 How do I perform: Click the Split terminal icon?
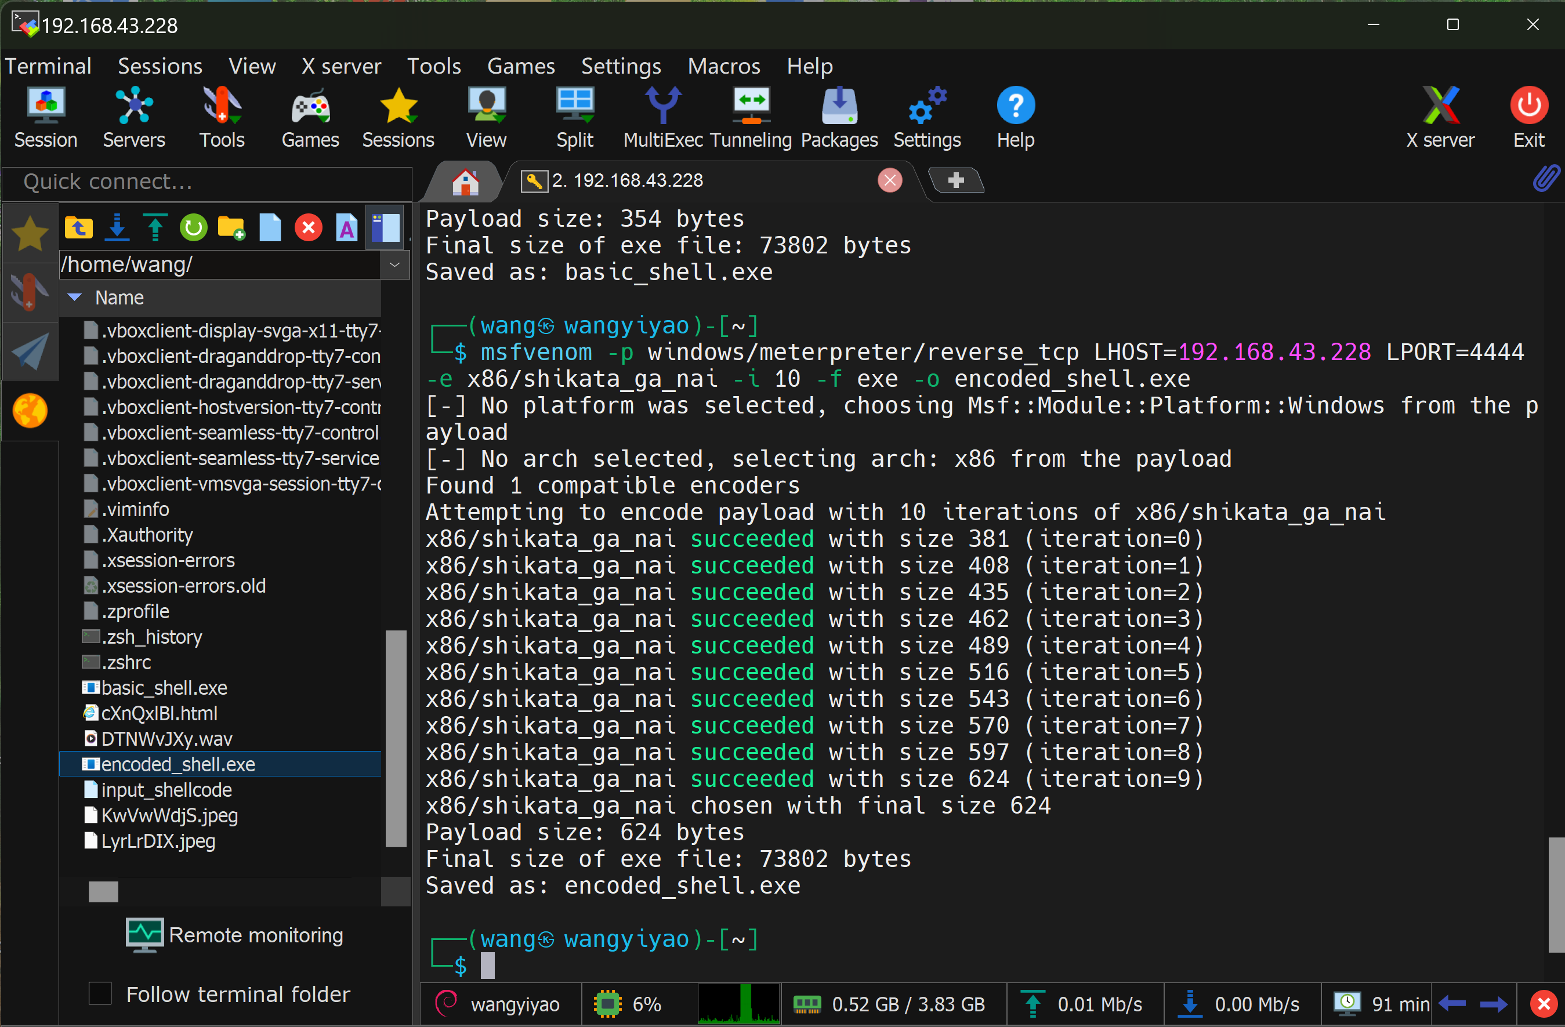pos(575,117)
